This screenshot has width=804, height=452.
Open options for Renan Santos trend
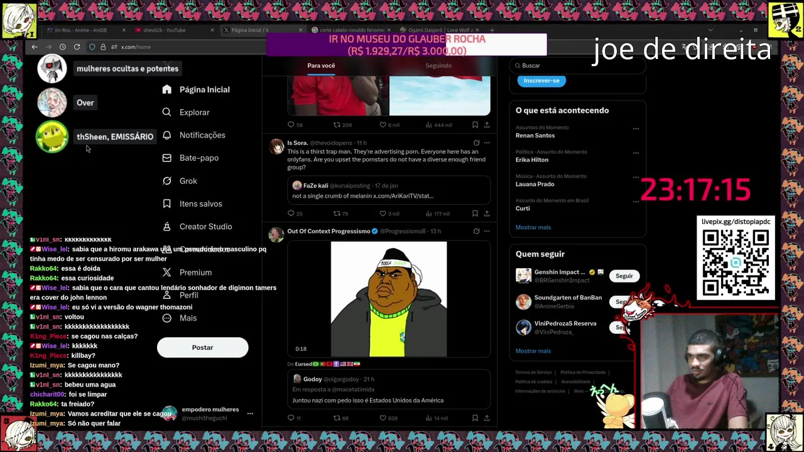636,129
